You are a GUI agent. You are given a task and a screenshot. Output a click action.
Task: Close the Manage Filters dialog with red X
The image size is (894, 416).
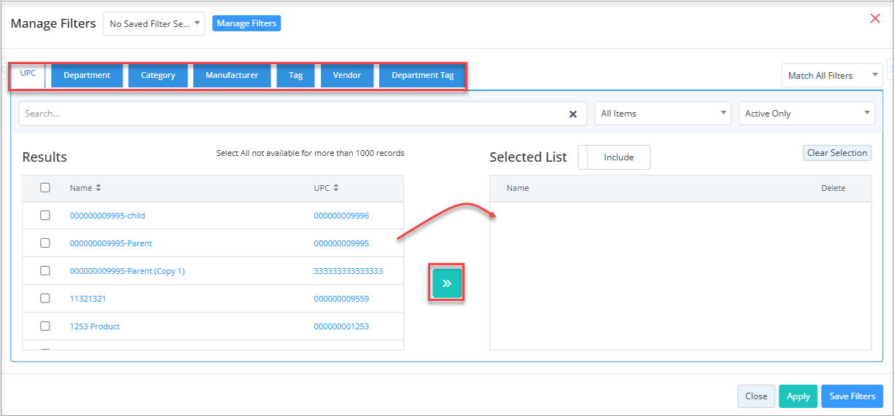[875, 19]
